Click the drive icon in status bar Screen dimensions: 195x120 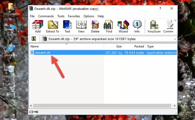tap(31, 112)
